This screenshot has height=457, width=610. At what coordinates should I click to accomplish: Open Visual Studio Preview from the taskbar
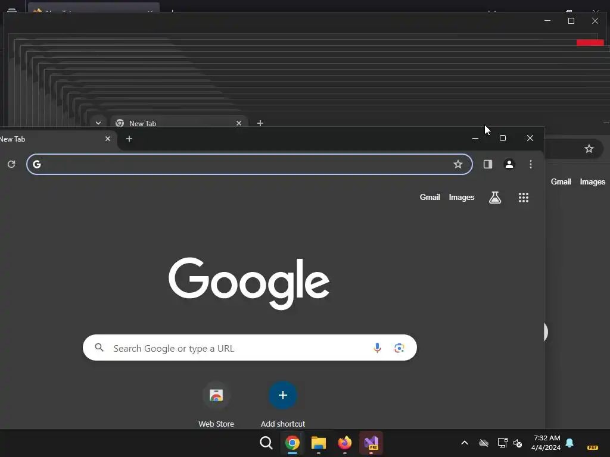coord(371,443)
